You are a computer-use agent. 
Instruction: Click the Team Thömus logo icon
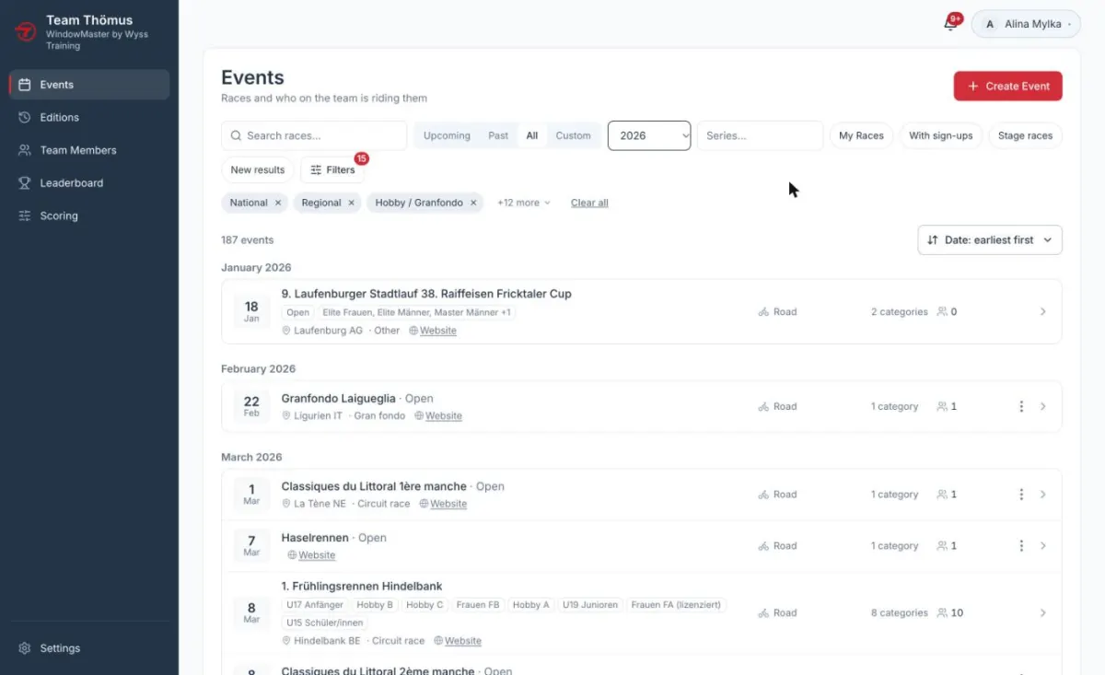[x=25, y=31]
